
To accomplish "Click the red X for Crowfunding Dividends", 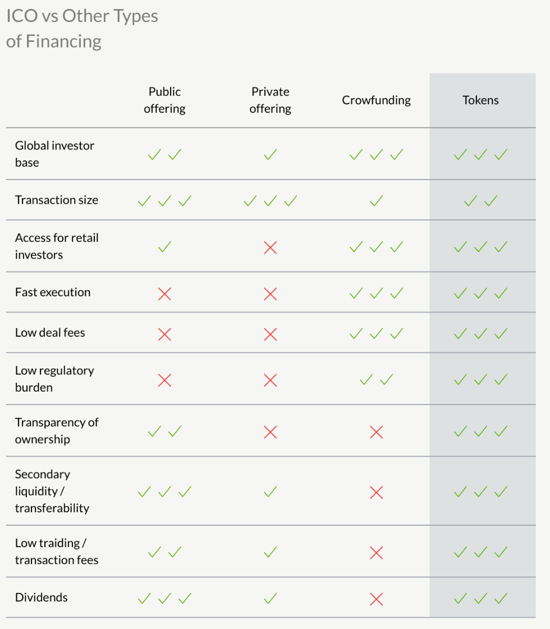I will pos(376,599).
